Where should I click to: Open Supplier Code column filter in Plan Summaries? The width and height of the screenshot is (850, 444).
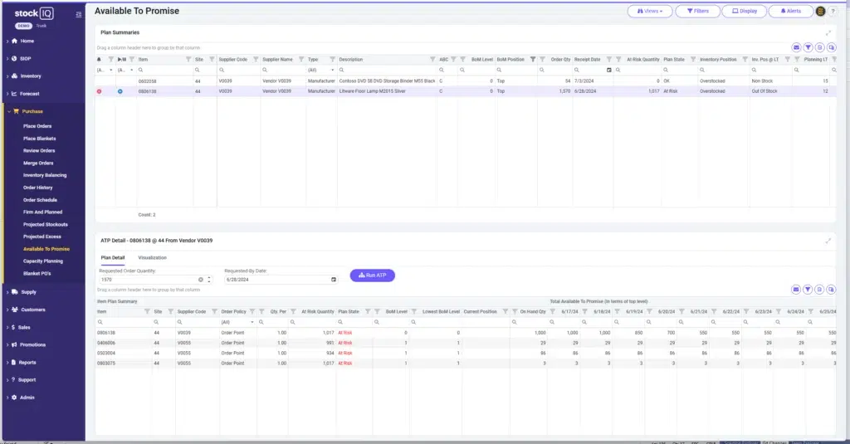(x=256, y=59)
